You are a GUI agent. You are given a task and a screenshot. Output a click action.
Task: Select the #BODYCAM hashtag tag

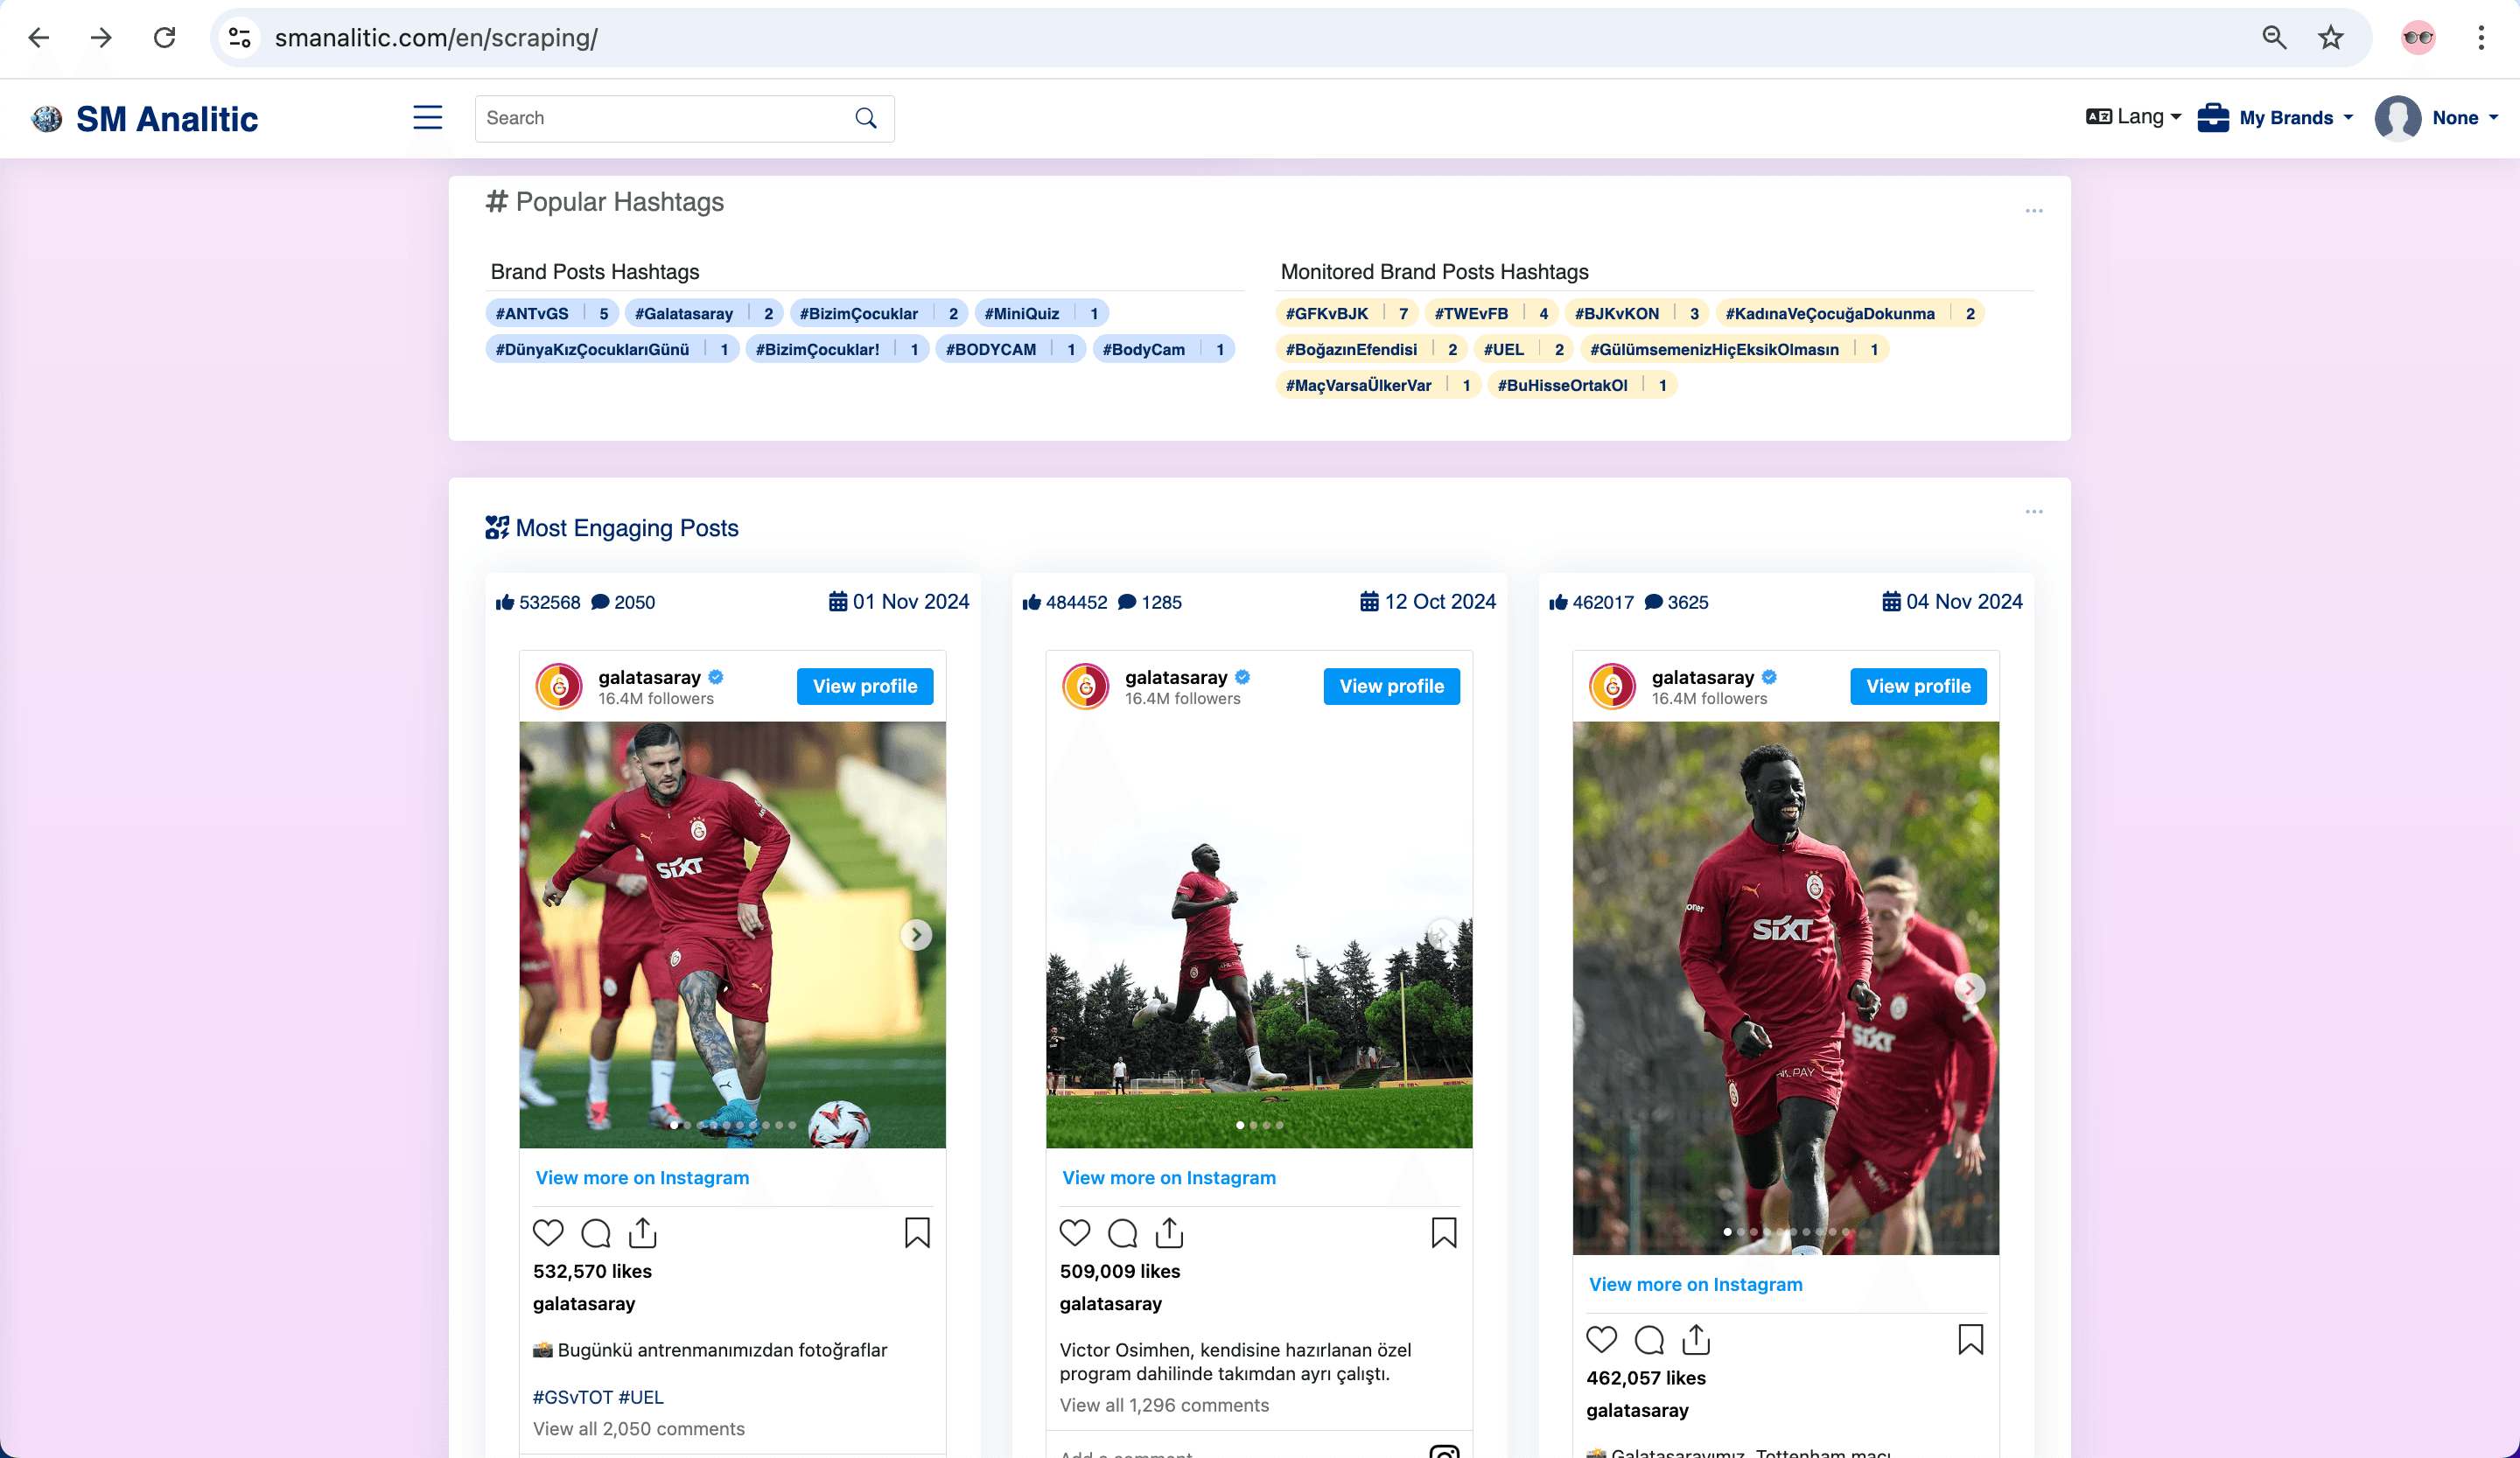pyautogui.click(x=1011, y=350)
